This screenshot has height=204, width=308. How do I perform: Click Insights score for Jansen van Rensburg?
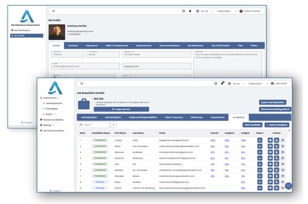[243, 188]
